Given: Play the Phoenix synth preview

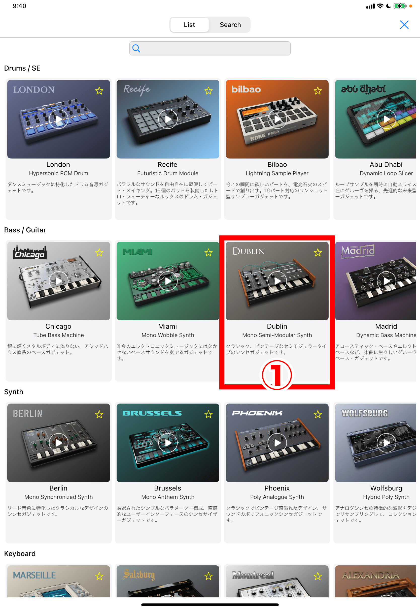Looking at the screenshot, I should coord(277,443).
